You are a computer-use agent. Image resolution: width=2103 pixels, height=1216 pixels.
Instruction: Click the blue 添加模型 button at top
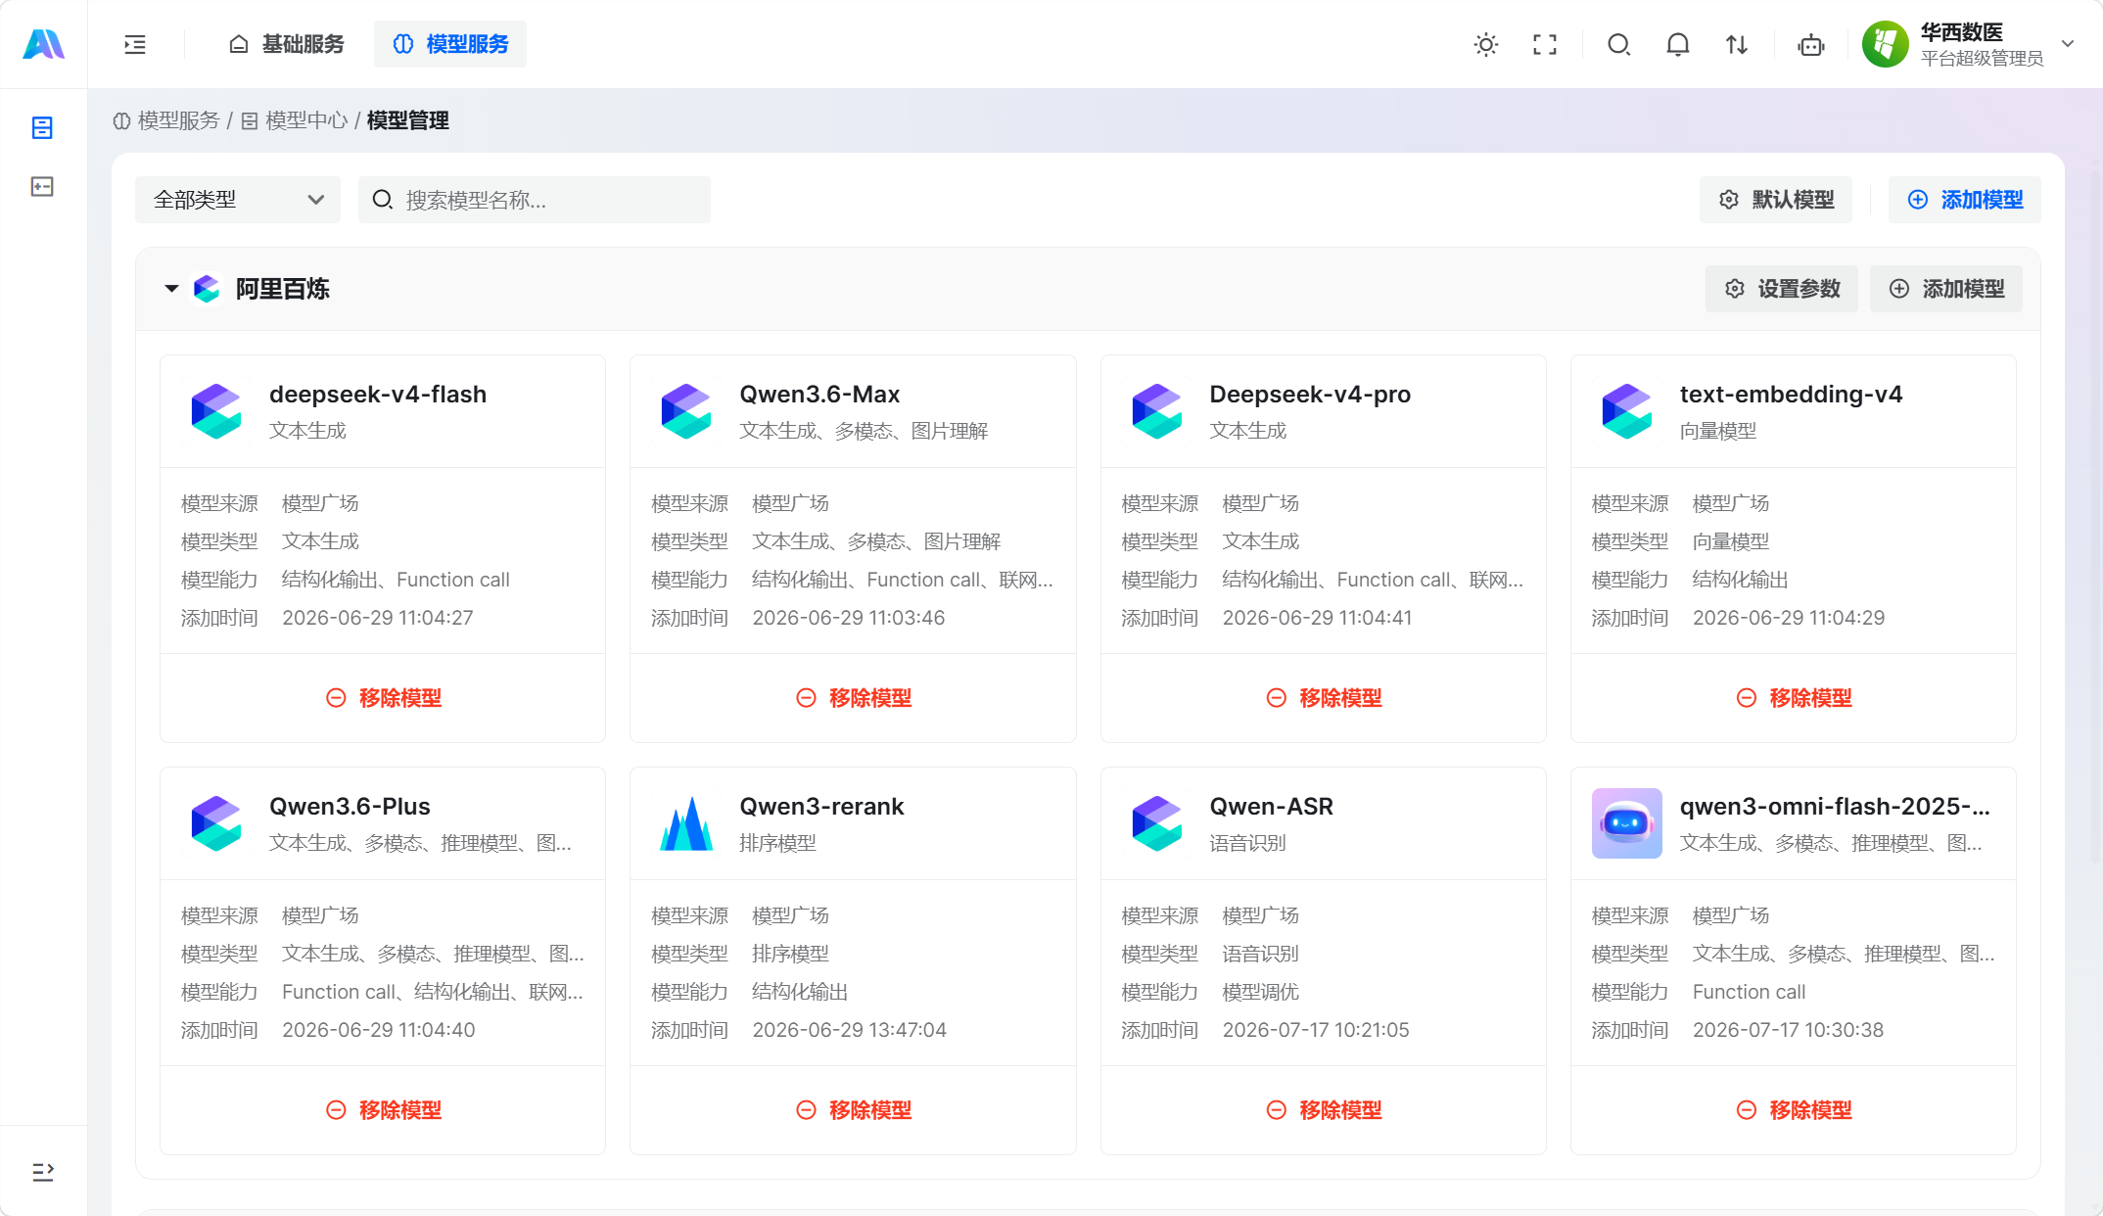(x=1965, y=200)
